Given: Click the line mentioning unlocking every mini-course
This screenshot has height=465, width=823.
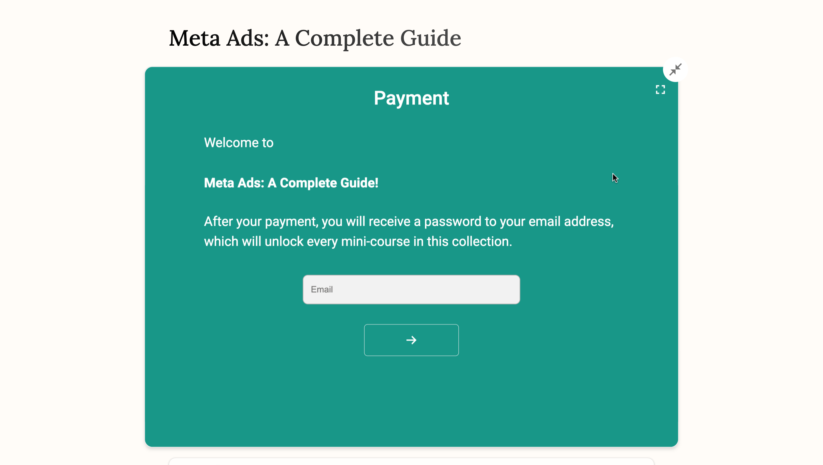Looking at the screenshot, I should coord(358,241).
